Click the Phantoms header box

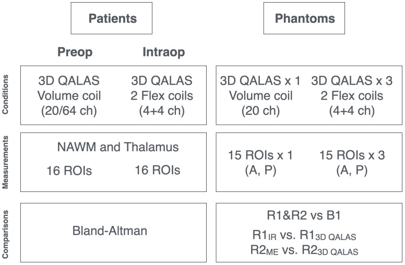(x=304, y=18)
